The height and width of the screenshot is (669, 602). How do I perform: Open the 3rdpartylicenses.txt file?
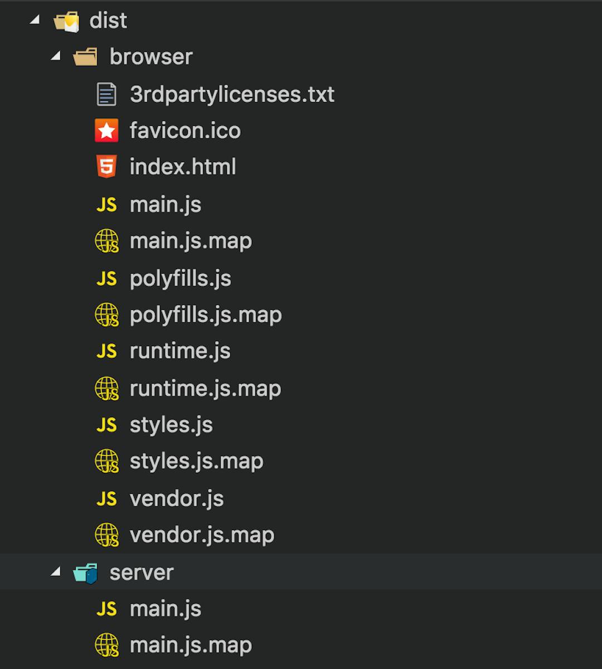point(231,94)
